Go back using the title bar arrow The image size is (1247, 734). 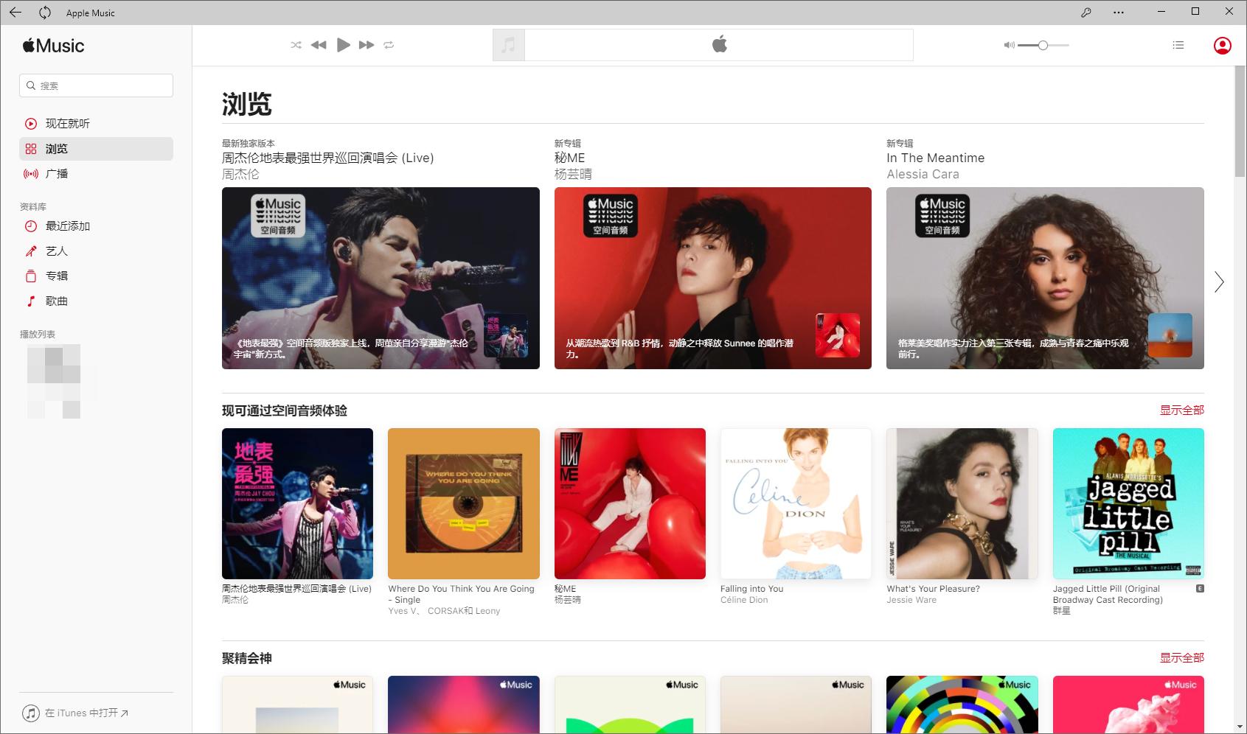pos(15,12)
